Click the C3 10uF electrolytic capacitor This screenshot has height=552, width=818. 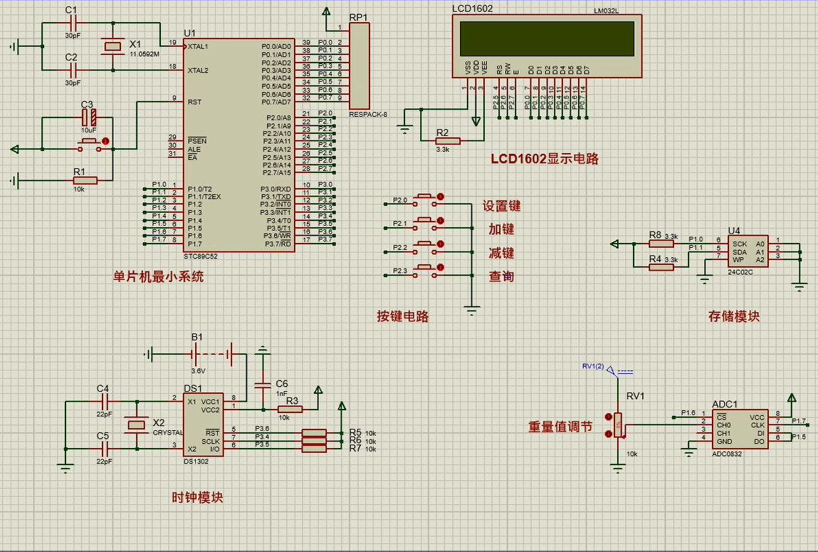point(88,118)
